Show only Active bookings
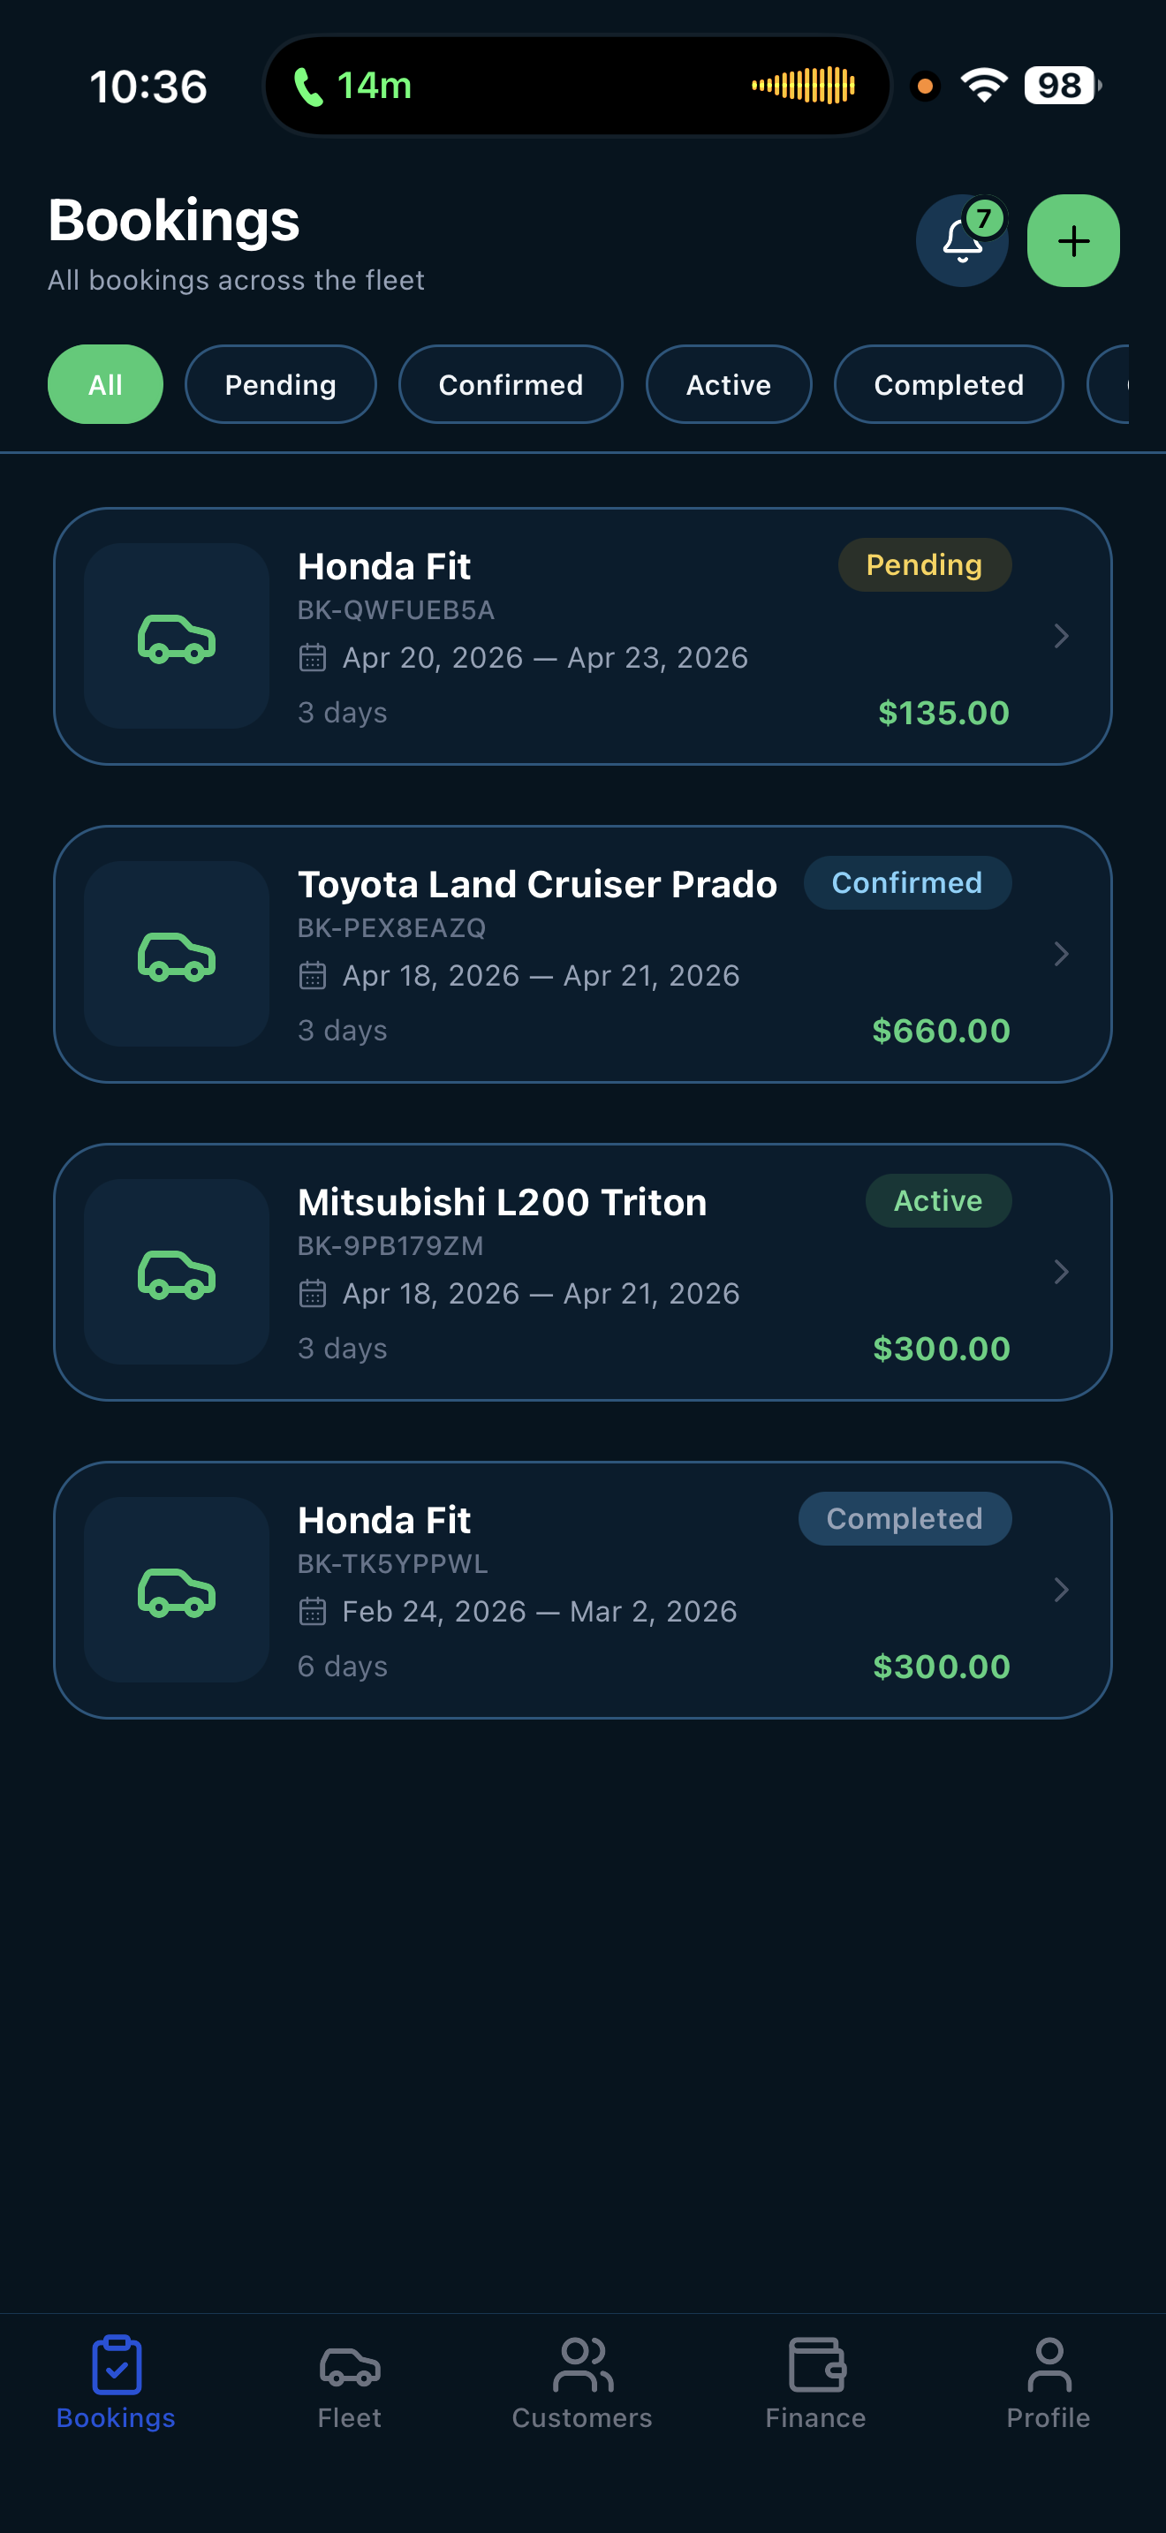This screenshot has height=2533, width=1166. tap(728, 384)
